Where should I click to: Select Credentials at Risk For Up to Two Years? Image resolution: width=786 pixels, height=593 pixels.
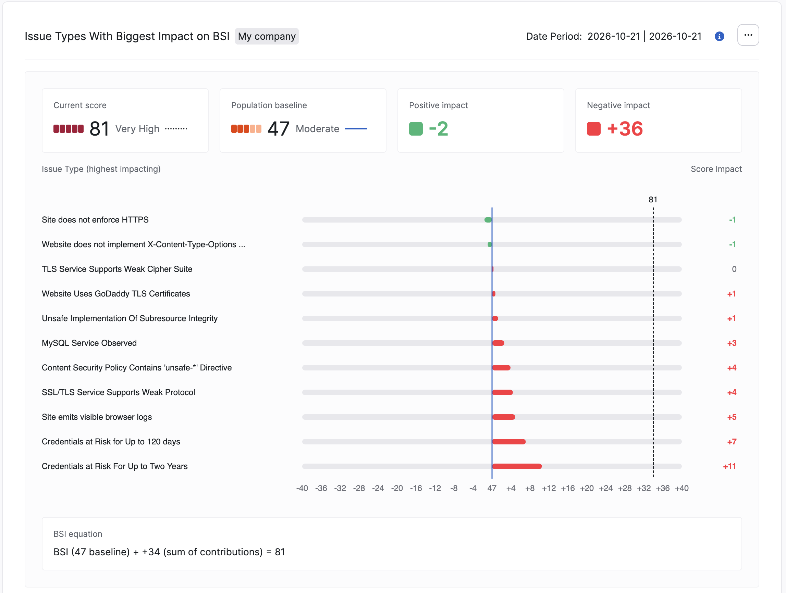point(115,466)
